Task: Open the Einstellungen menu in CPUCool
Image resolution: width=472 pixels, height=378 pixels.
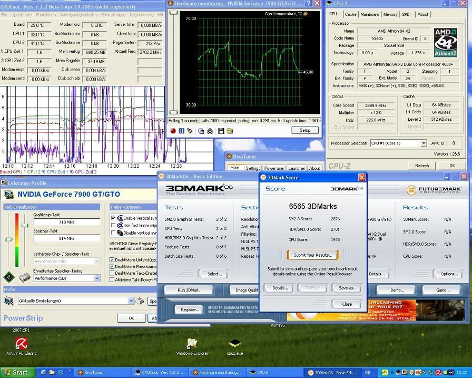Action: pos(113,15)
